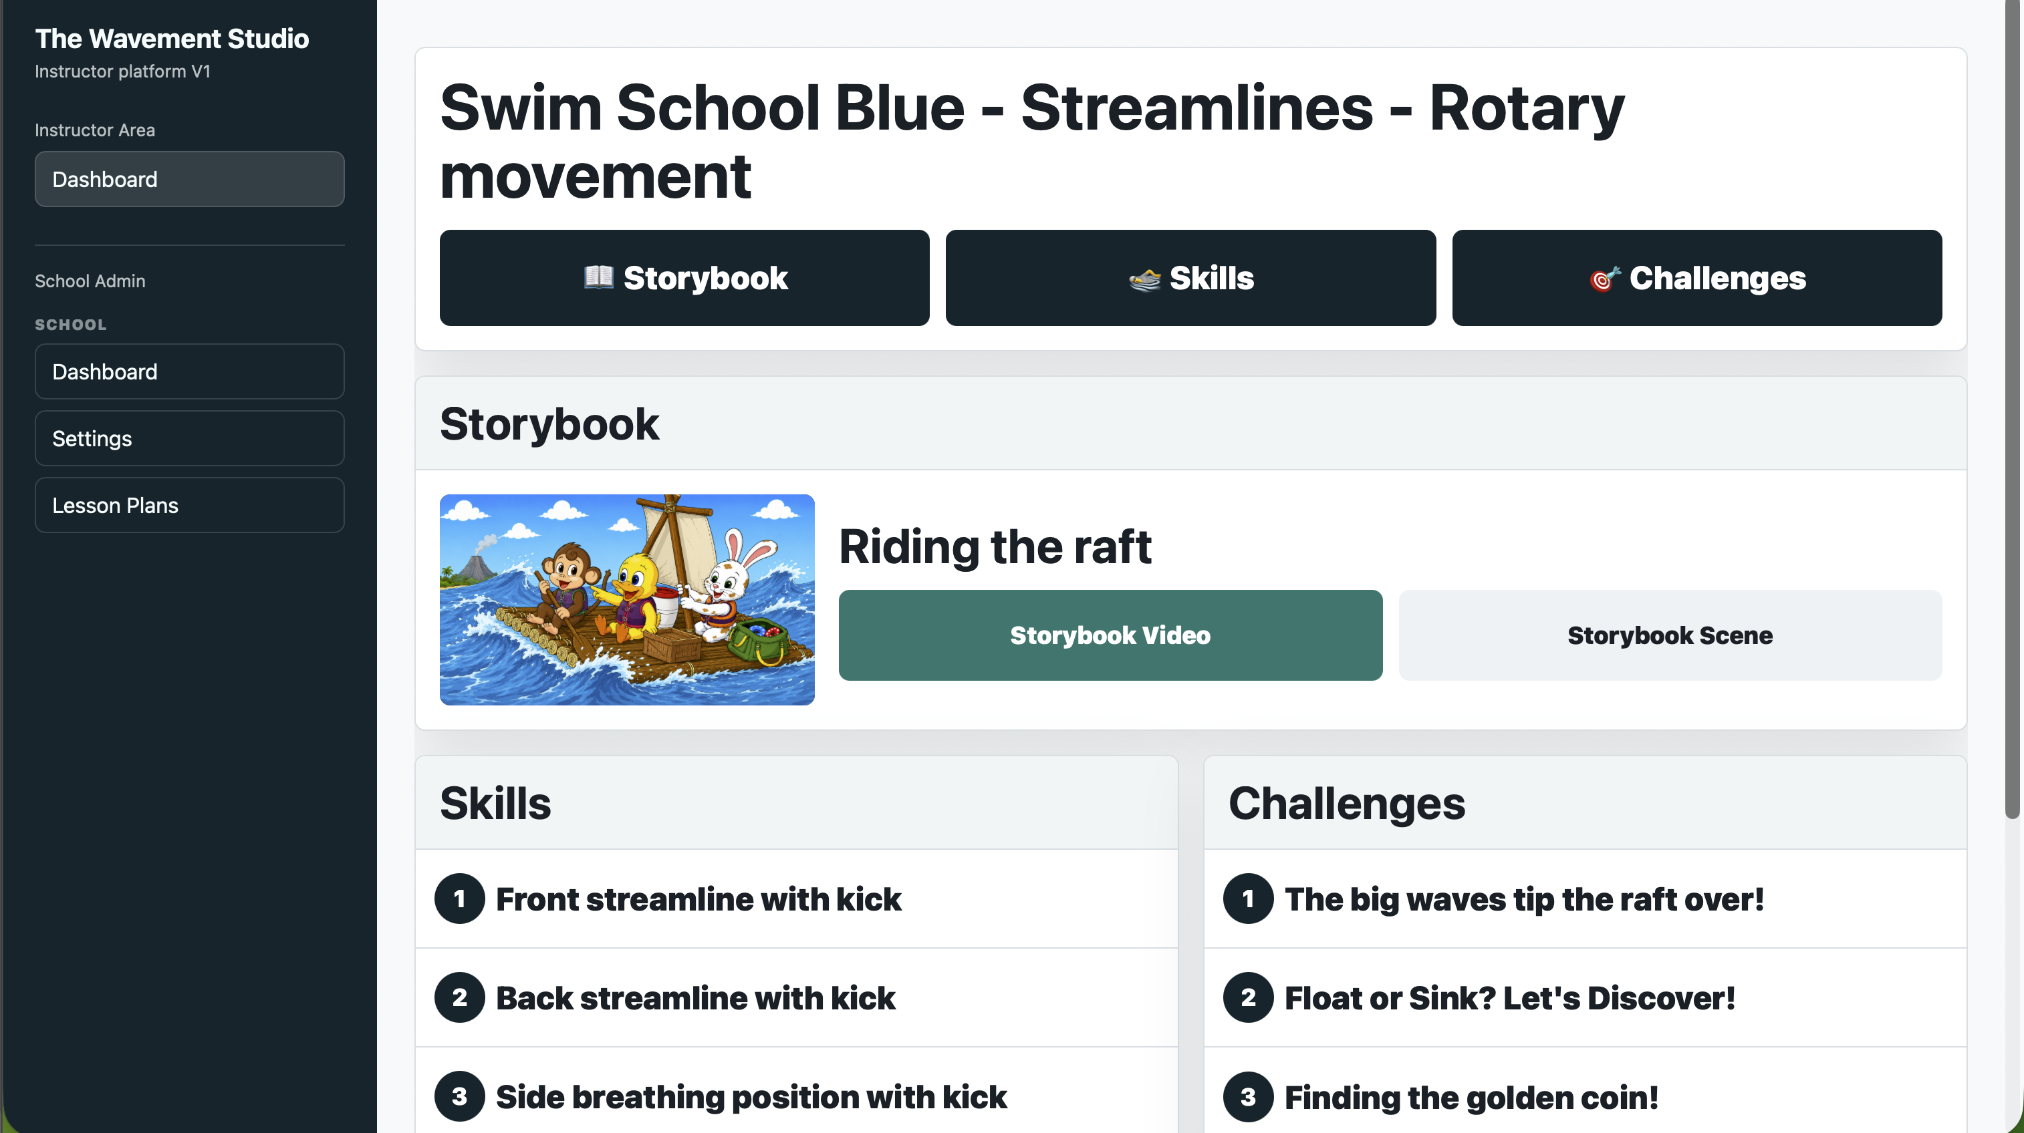Image resolution: width=2024 pixels, height=1133 pixels.
Task: Play the Storybook Video
Action: click(1110, 635)
